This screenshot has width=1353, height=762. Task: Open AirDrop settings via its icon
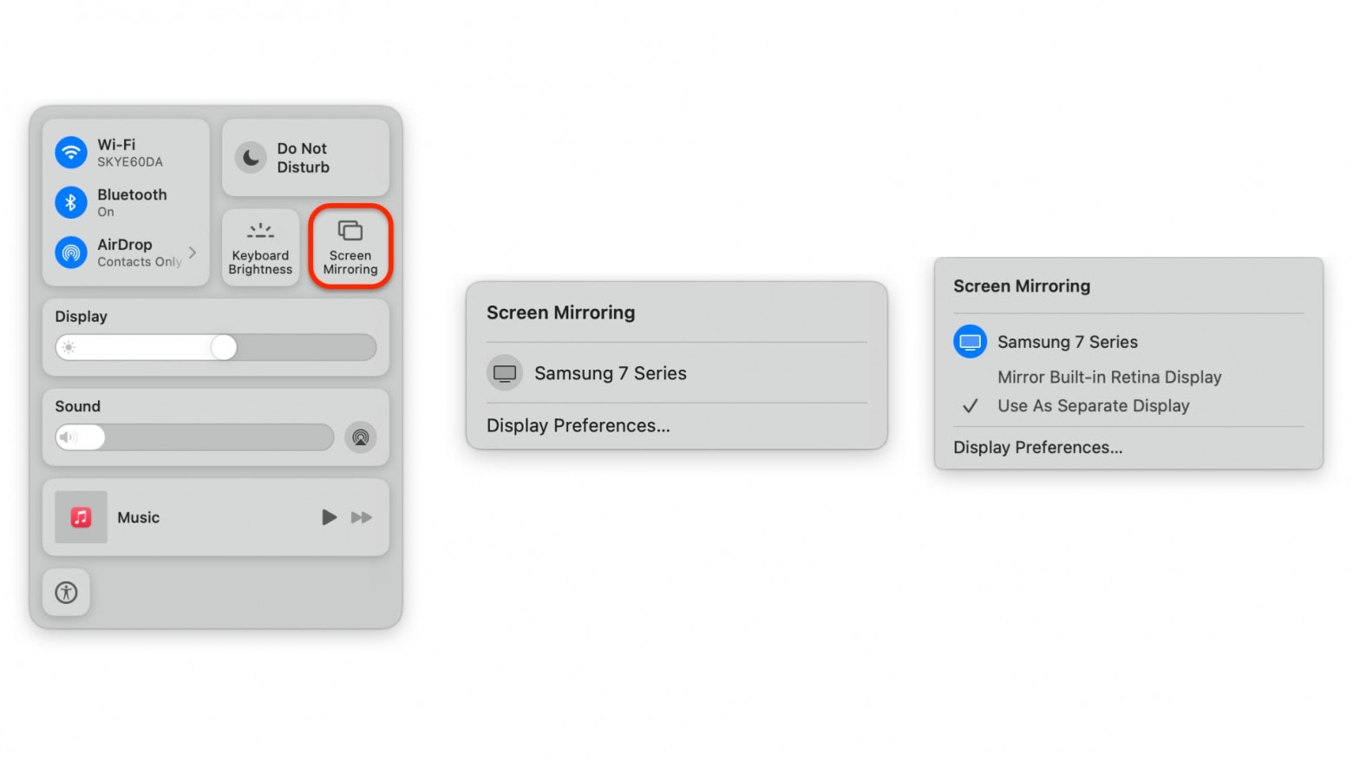point(70,253)
